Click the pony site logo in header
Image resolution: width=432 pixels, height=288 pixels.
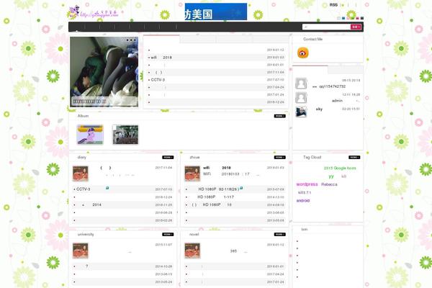point(93,12)
